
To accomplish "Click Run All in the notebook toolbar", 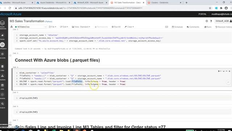I will click(x=116, y=27).
